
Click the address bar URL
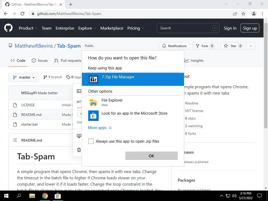coord(69,14)
